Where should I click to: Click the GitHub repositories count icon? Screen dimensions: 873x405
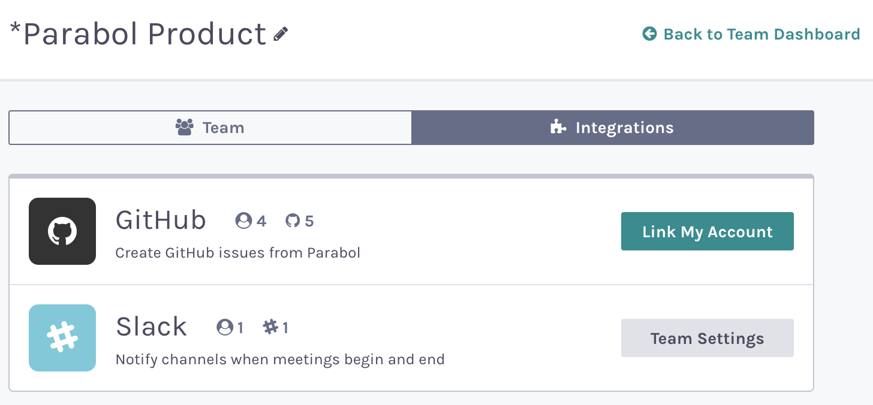pos(292,221)
